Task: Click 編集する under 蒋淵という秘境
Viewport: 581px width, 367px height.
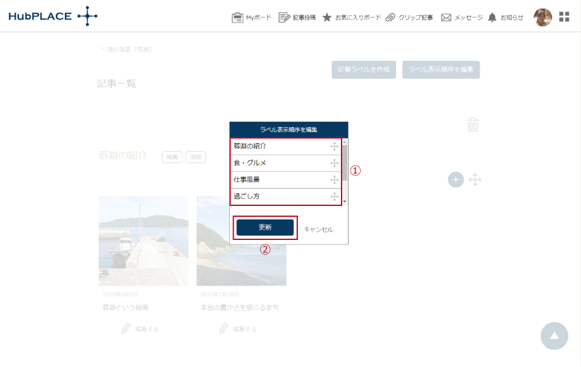Action: coord(147,329)
